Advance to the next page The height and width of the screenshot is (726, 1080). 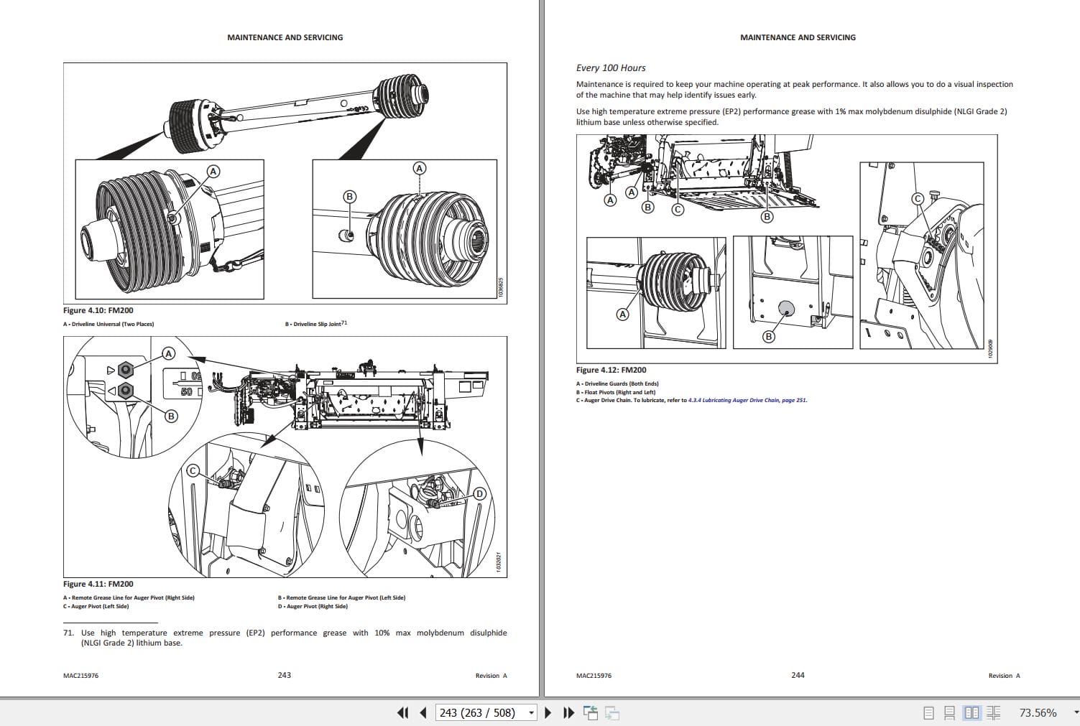coord(548,712)
